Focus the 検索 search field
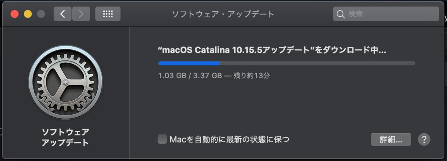This screenshot has height=161, width=447. coord(386,14)
